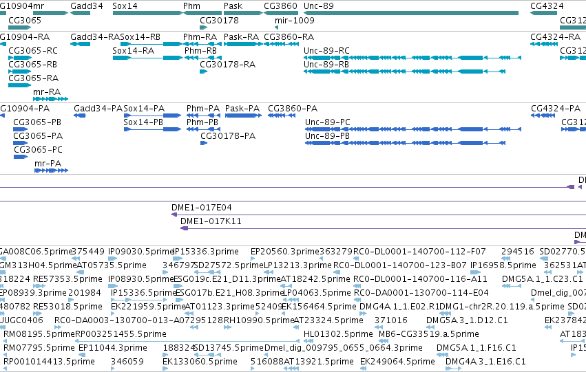Open the Unc-89-PC protein label
The height and width of the screenshot is (372, 586).
[328, 122]
